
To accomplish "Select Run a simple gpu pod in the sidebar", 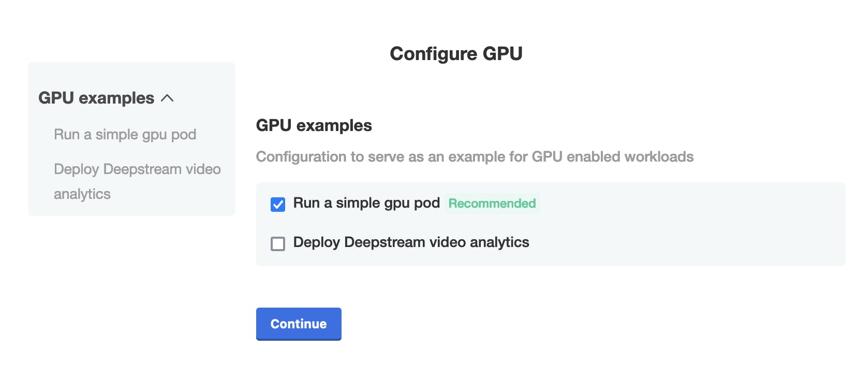I will click(x=125, y=134).
